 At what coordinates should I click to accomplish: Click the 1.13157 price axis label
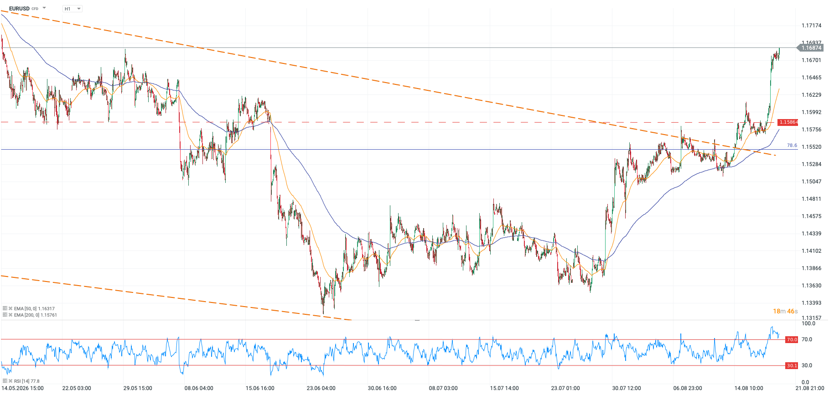[x=812, y=318]
